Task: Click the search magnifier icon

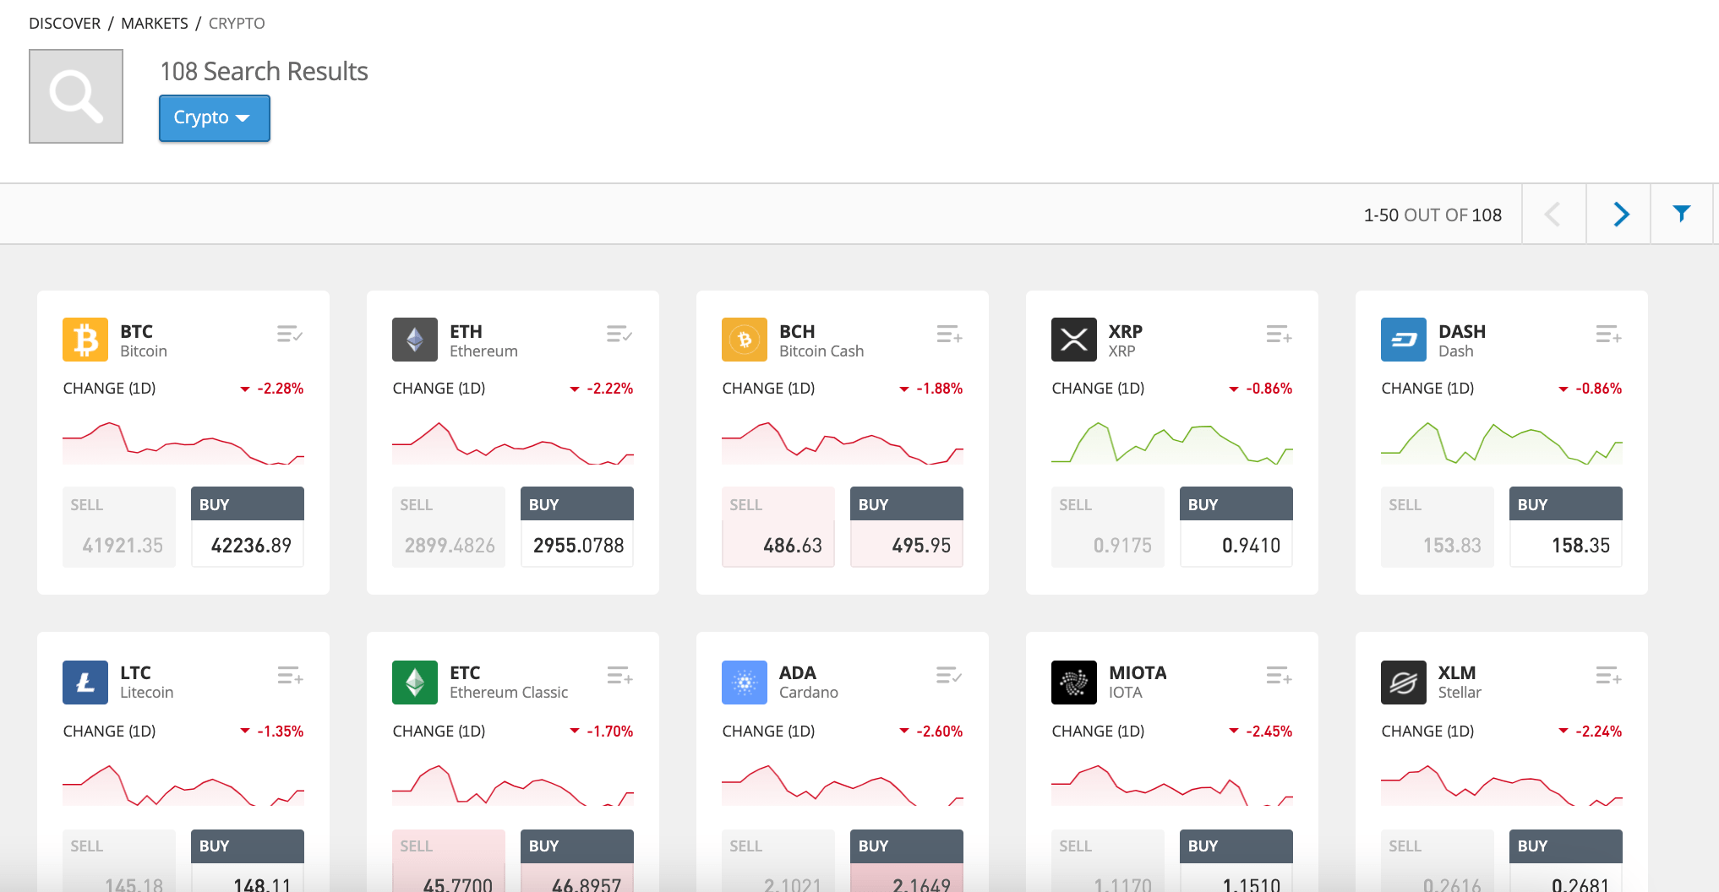Action: tap(76, 96)
